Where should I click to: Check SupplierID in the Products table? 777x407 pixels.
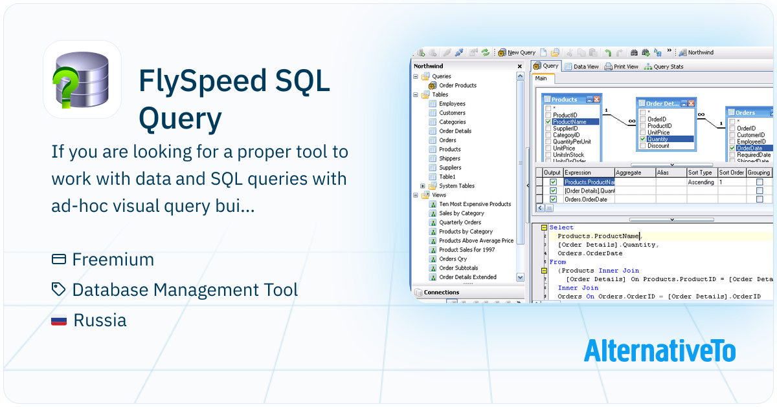tap(548, 128)
